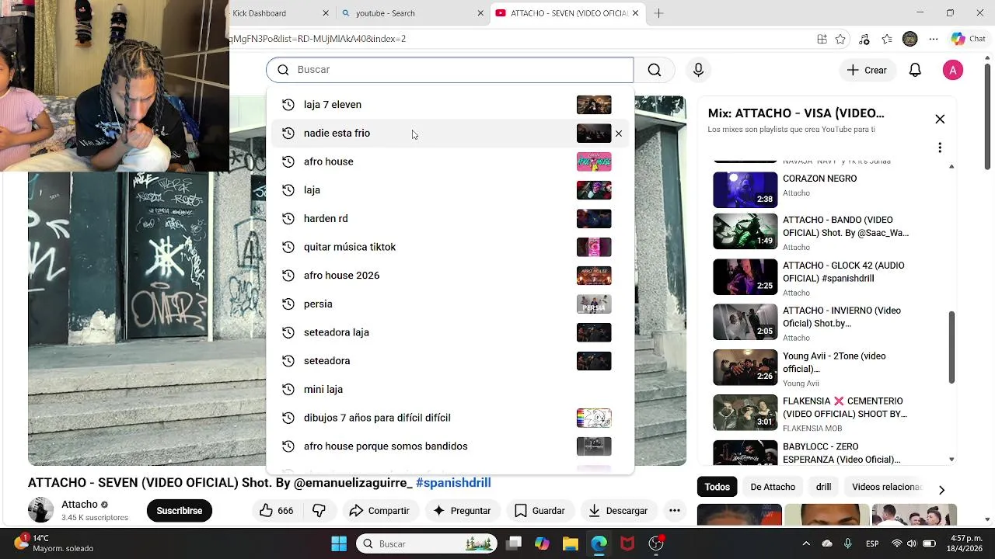Add page to favorites with star icon
The image size is (995, 559).
(840, 39)
